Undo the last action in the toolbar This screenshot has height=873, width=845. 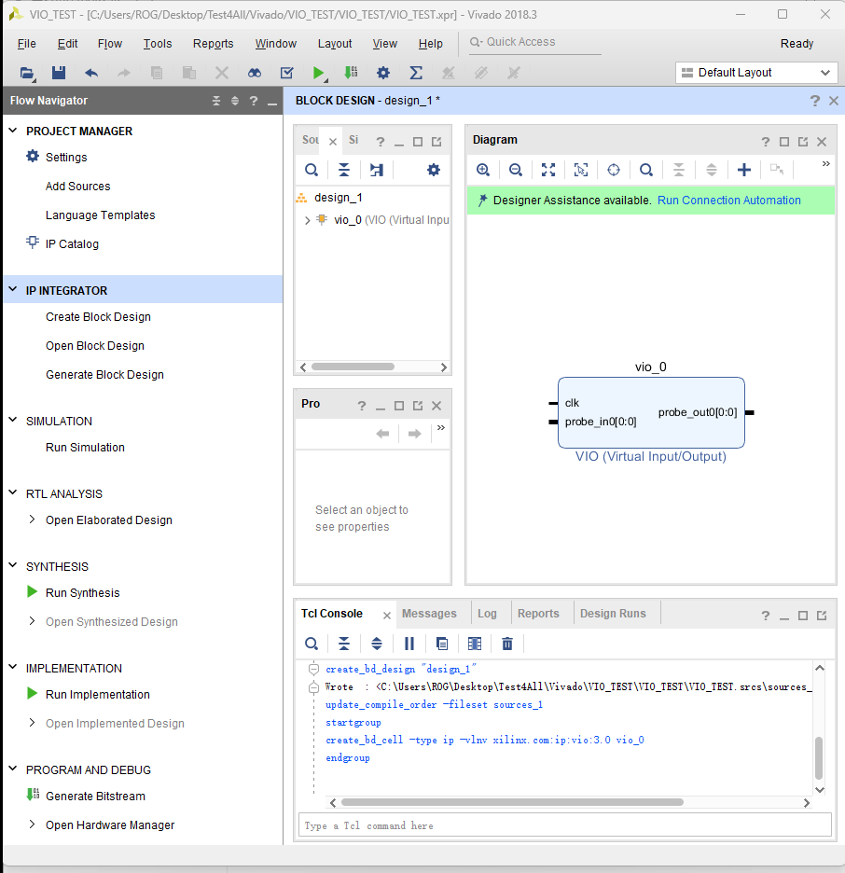(x=91, y=73)
